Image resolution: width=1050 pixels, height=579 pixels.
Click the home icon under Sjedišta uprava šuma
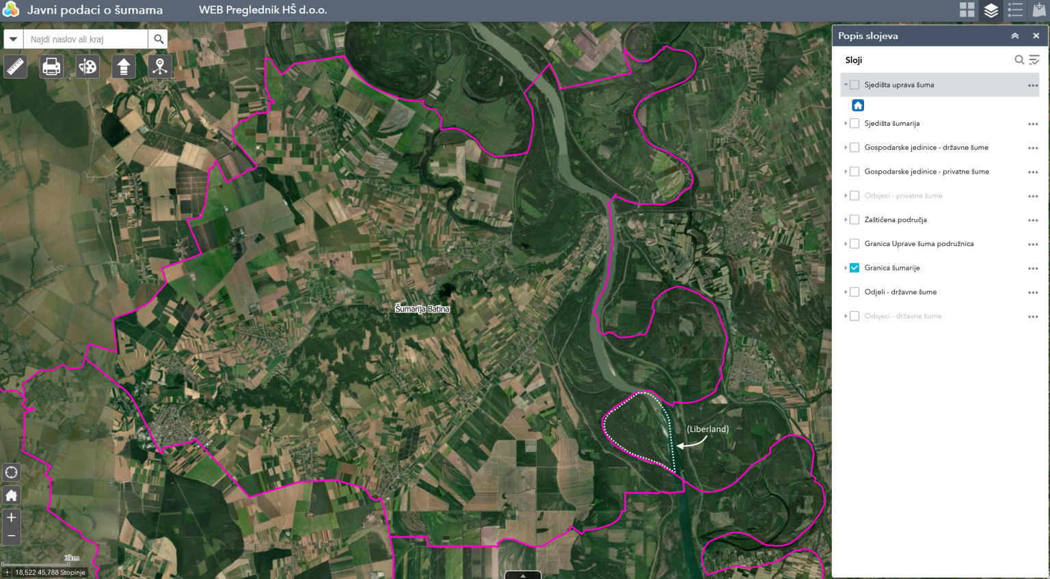(858, 105)
